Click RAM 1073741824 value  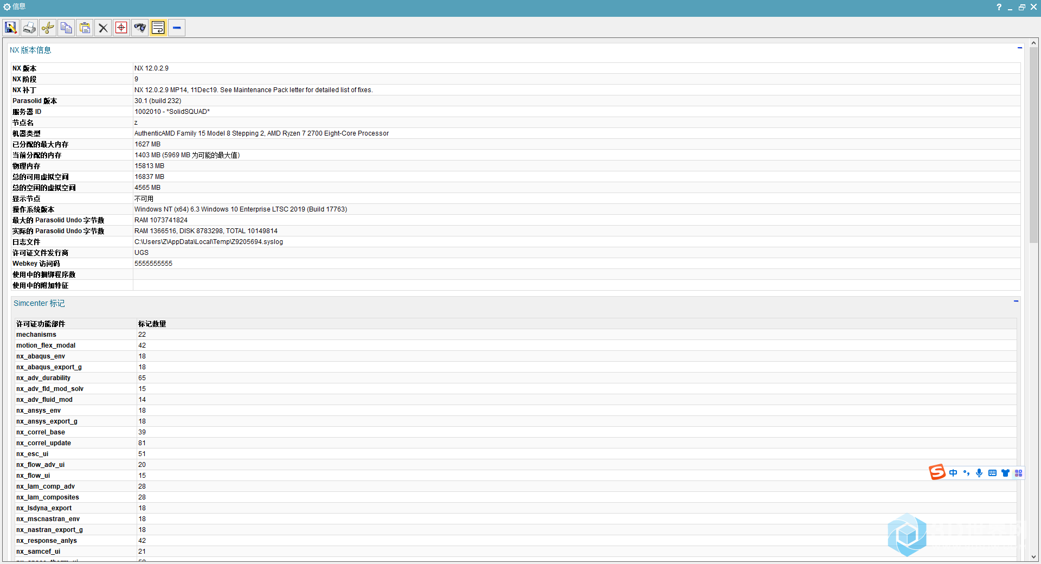pyautogui.click(x=161, y=220)
